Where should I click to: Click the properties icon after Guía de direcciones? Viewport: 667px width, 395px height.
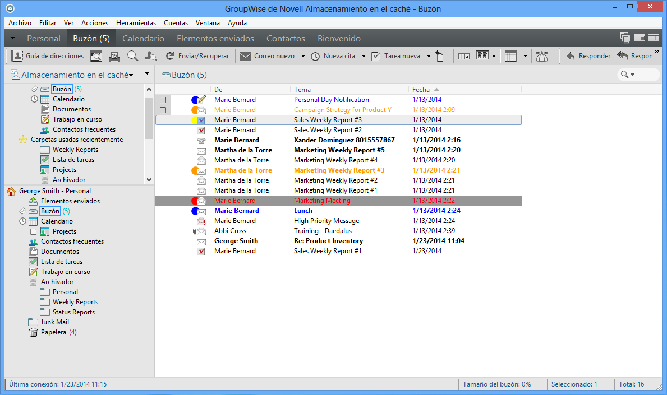(96, 56)
